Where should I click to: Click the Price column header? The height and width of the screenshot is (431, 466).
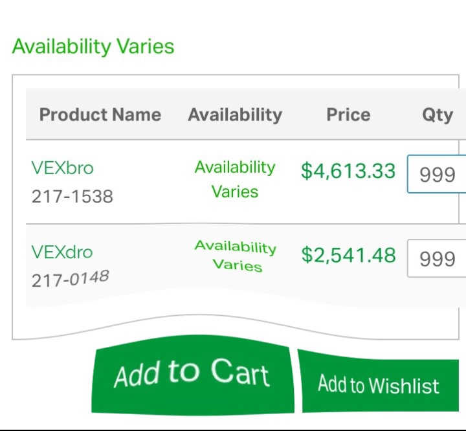tap(348, 115)
